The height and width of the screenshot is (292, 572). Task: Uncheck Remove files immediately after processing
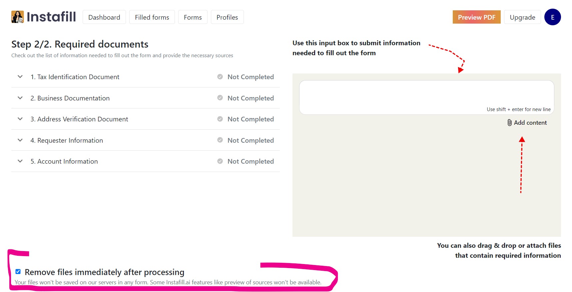point(18,272)
